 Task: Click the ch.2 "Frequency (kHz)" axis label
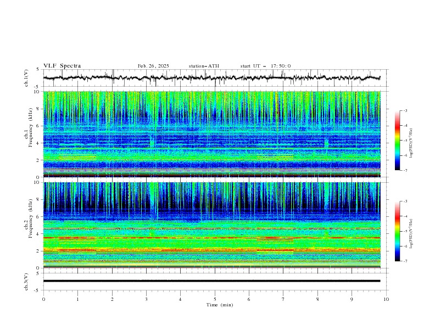click(x=31, y=218)
